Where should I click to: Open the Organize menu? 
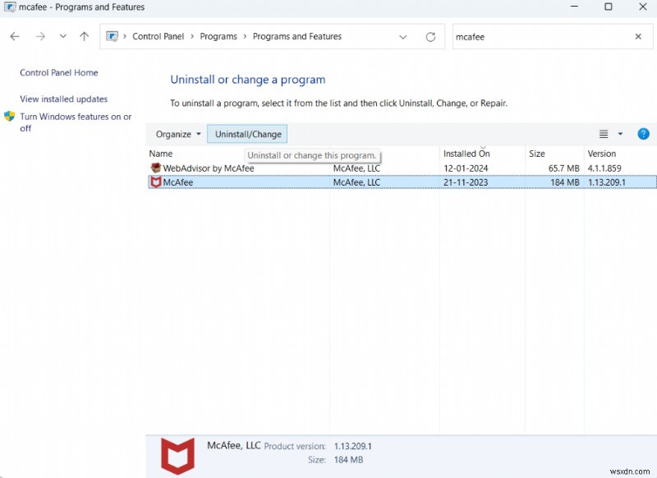tap(178, 134)
